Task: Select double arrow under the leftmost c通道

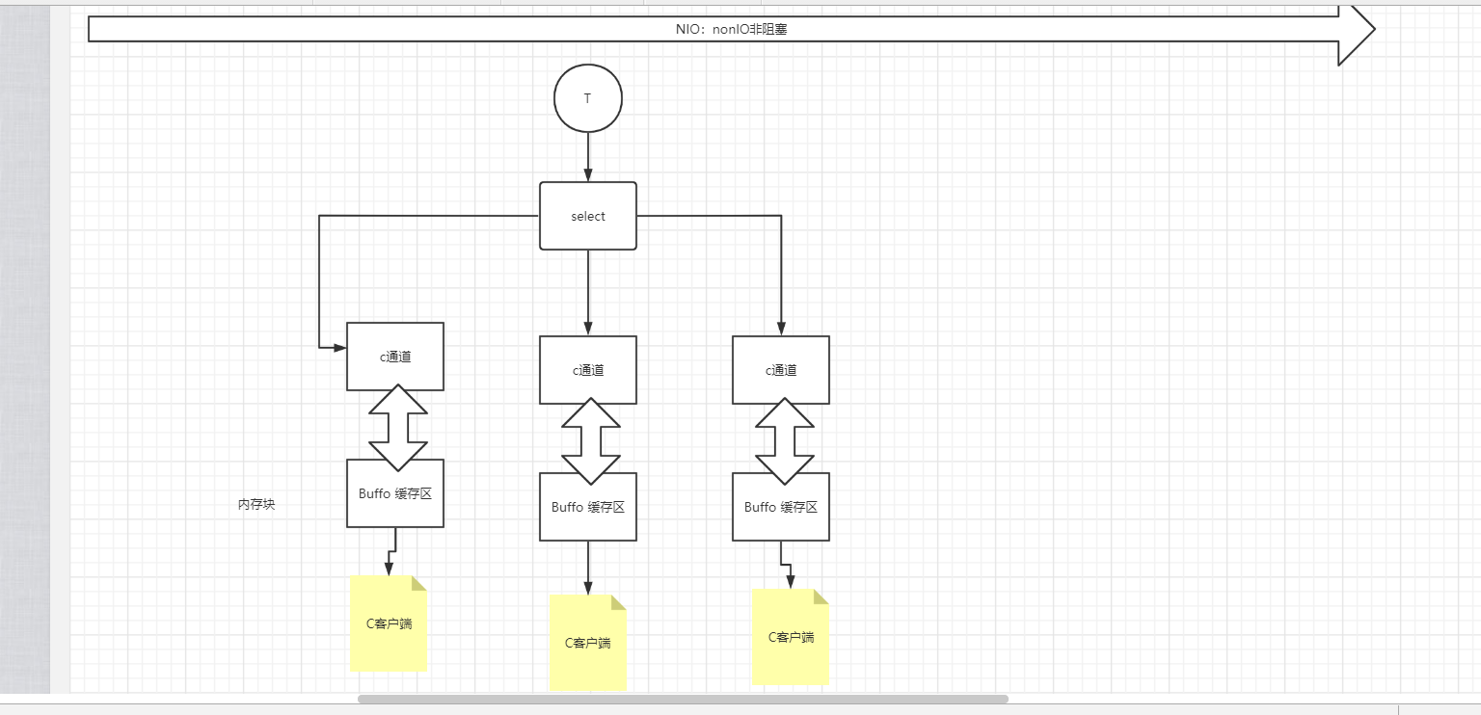Action: 397,427
